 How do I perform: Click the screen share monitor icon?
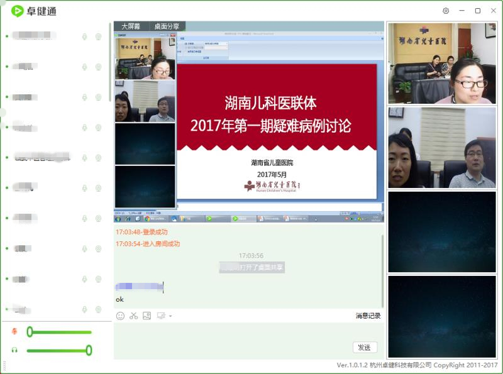point(161,316)
